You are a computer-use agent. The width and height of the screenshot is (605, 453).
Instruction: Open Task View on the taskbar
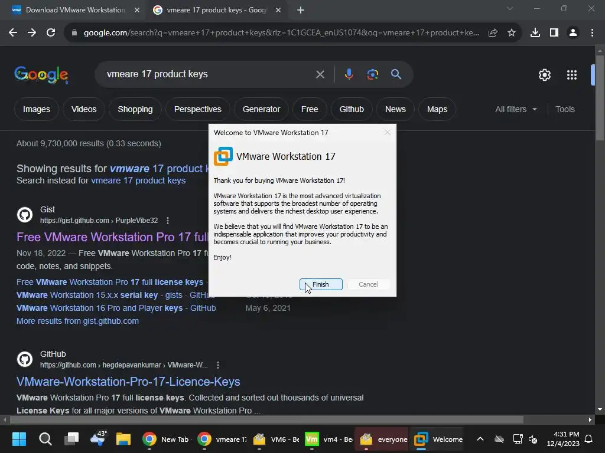tap(71, 439)
